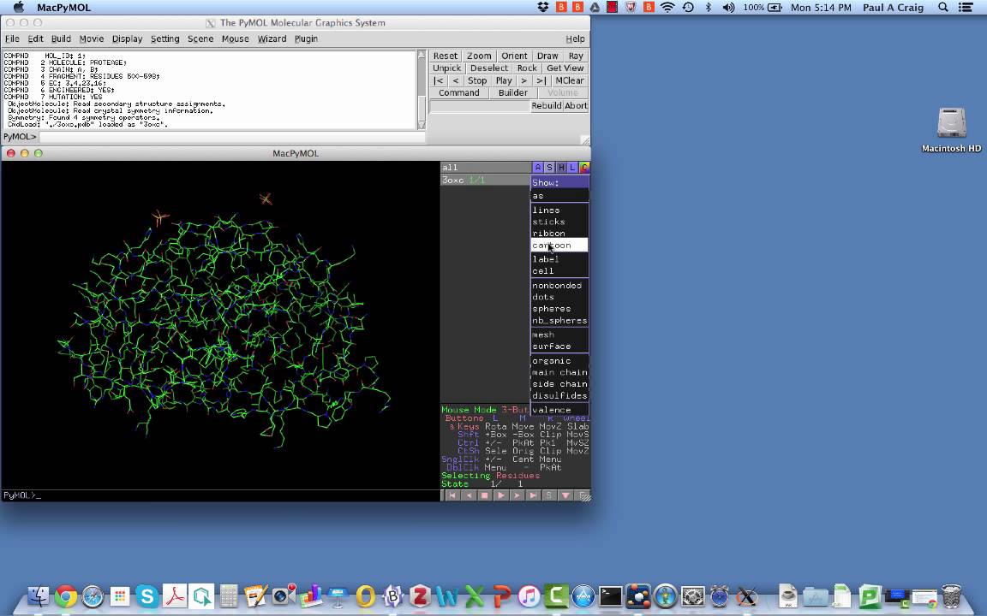The image size is (987, 616).
Task: Open the Hide (H) menu in the all row
Action: click(561, 167)
